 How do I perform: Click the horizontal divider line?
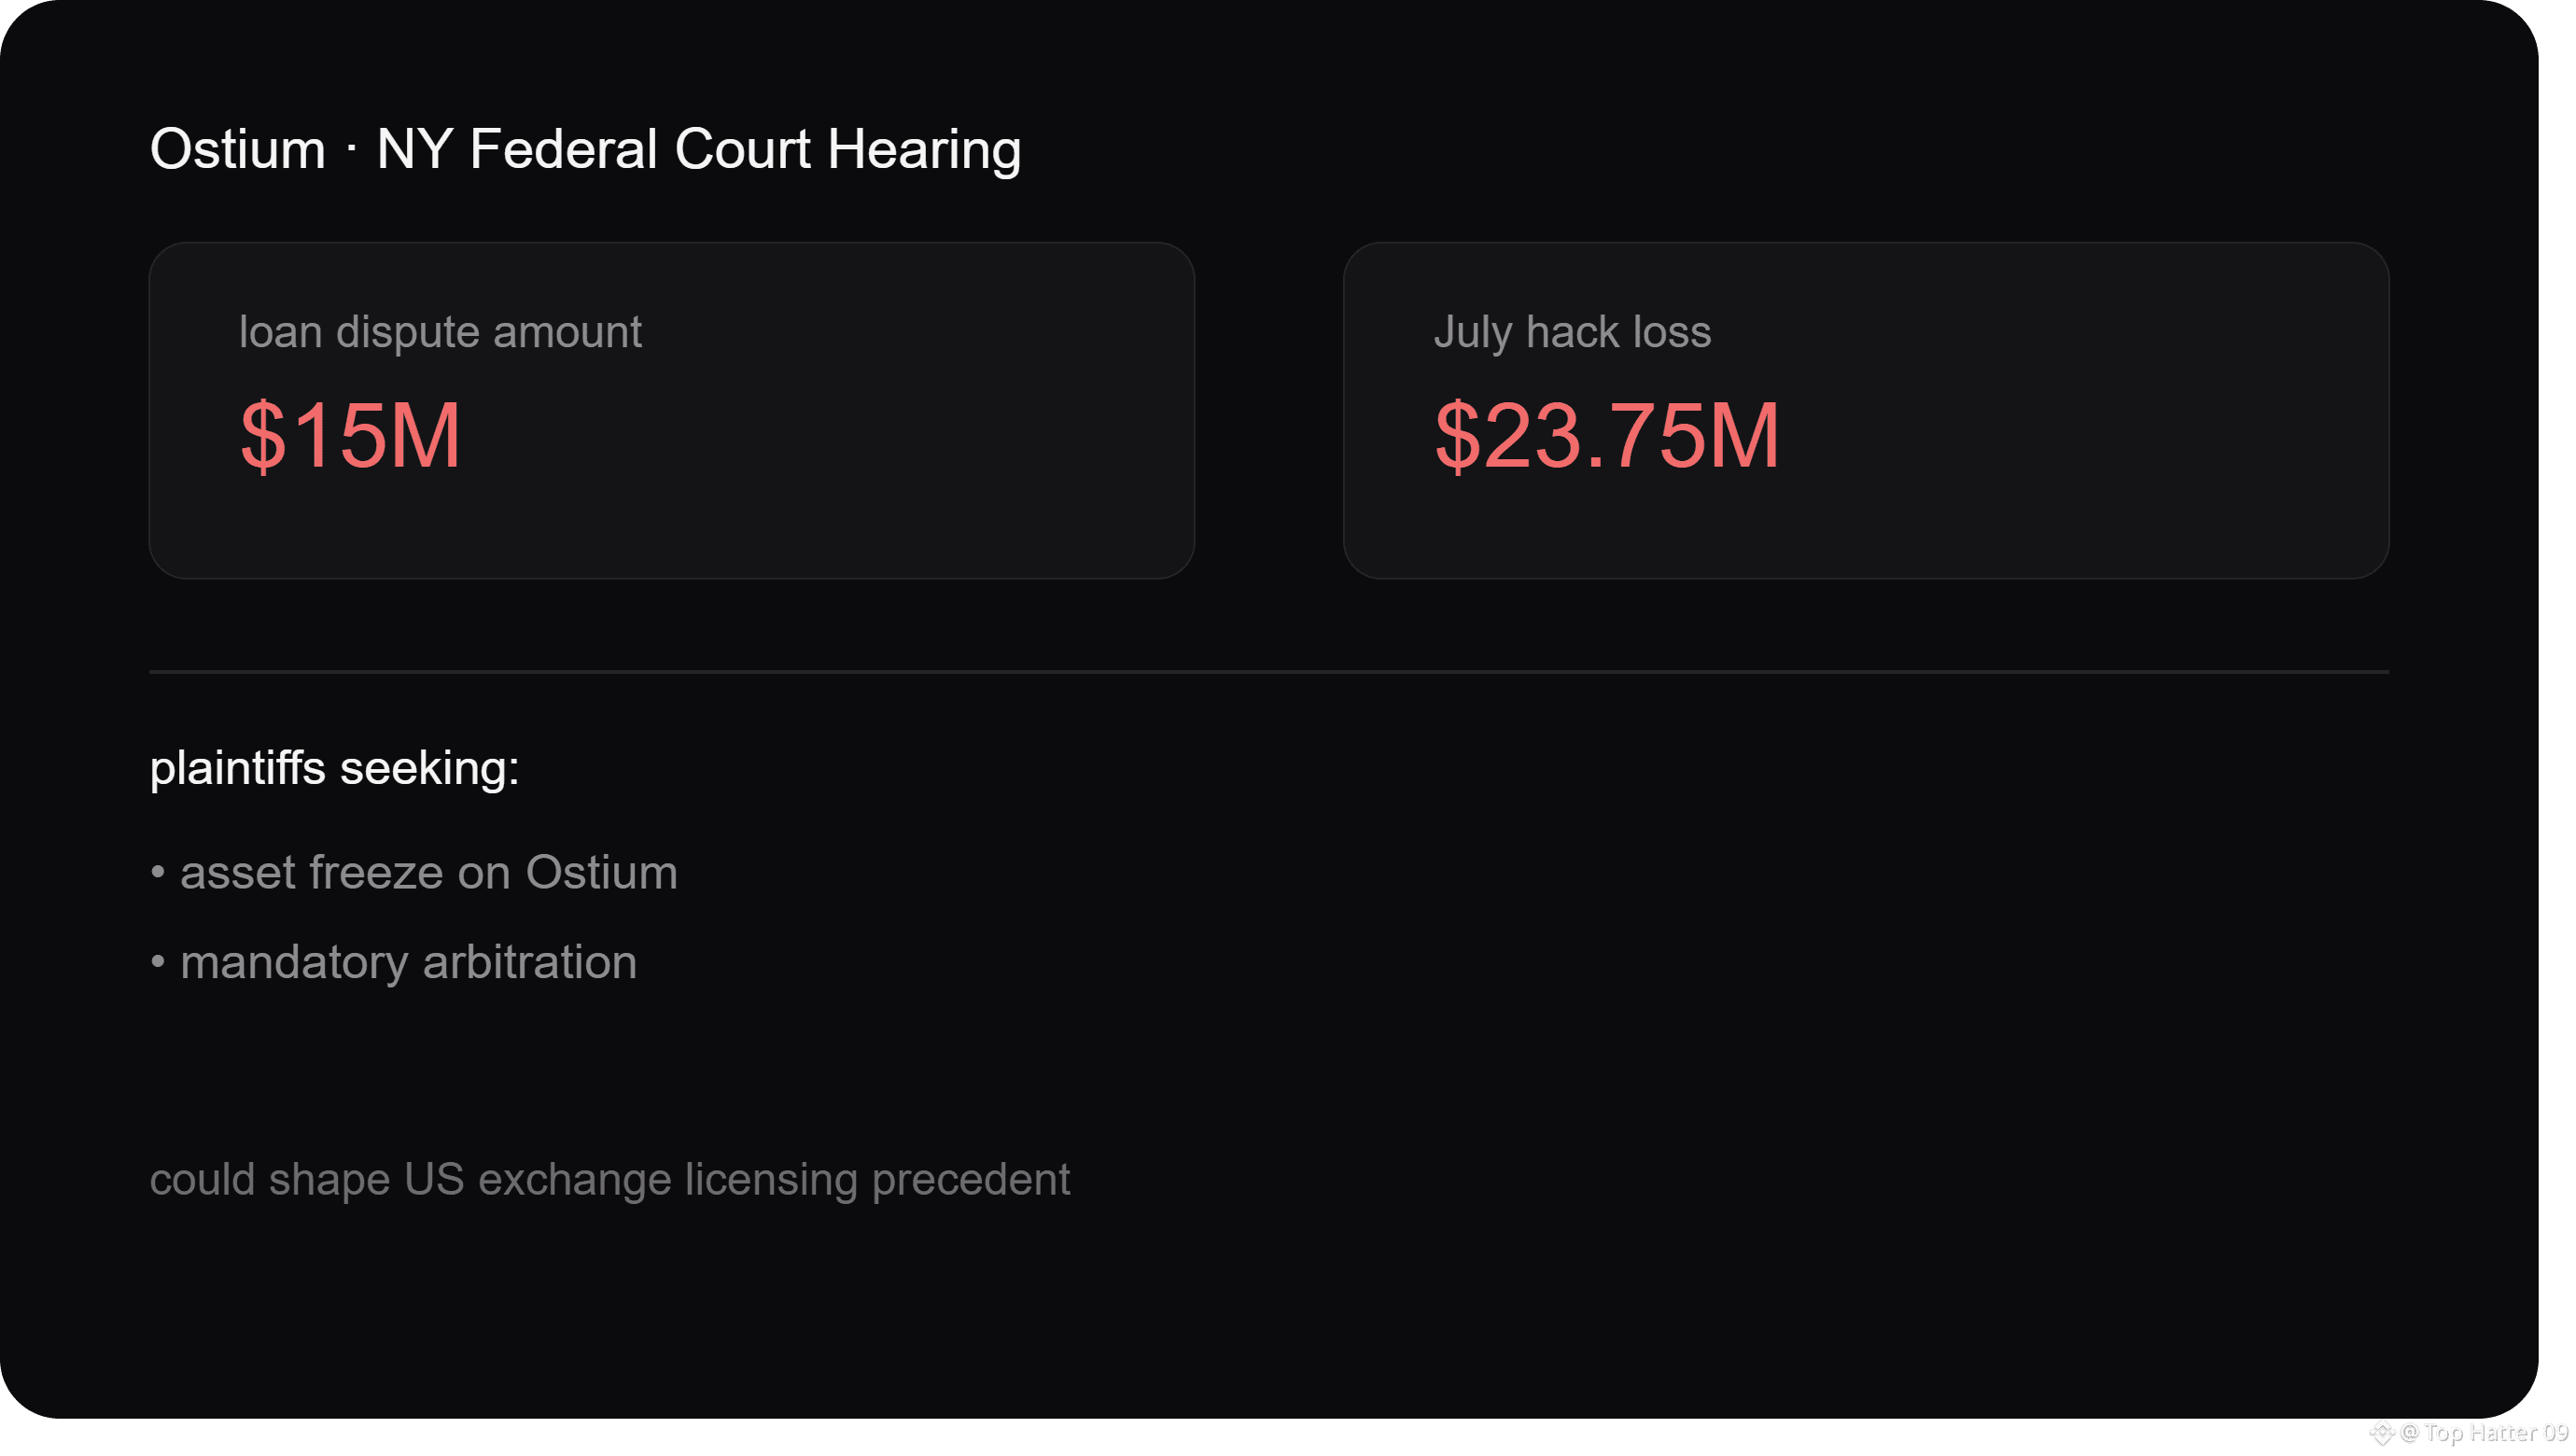point(1269,672)
